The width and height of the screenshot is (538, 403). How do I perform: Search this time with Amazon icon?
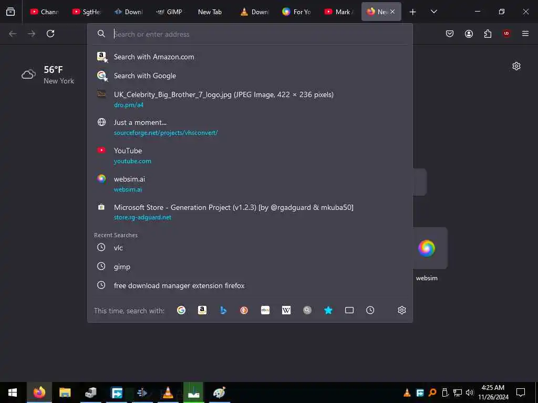pos(202,310)
